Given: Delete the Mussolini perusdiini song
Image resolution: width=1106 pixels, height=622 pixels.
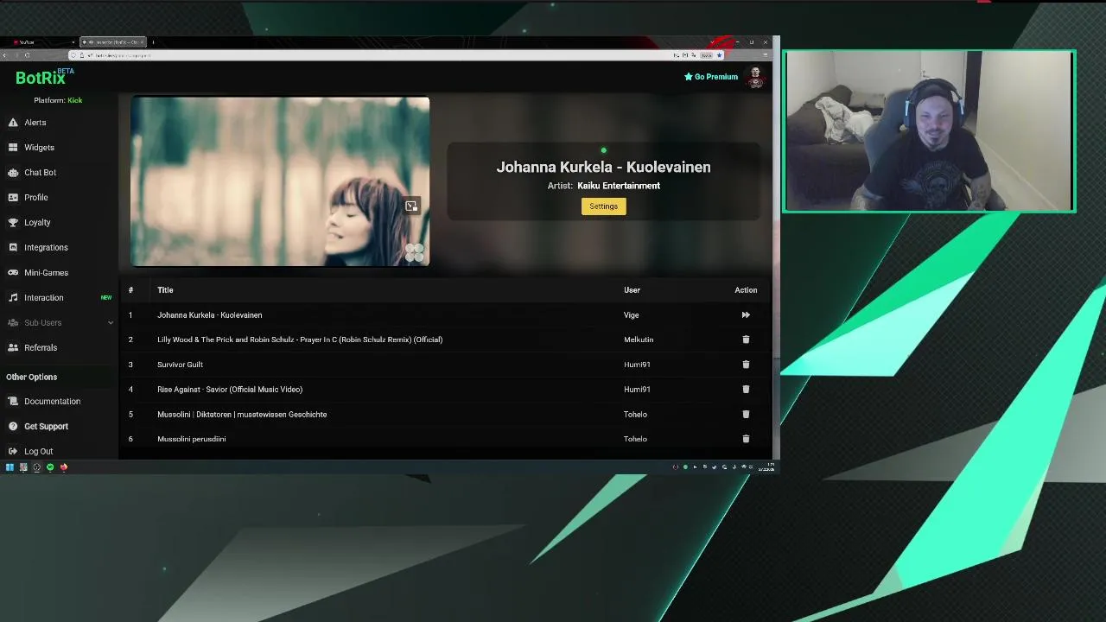Looking at the screenshot, I should click(x=746, y=439).
